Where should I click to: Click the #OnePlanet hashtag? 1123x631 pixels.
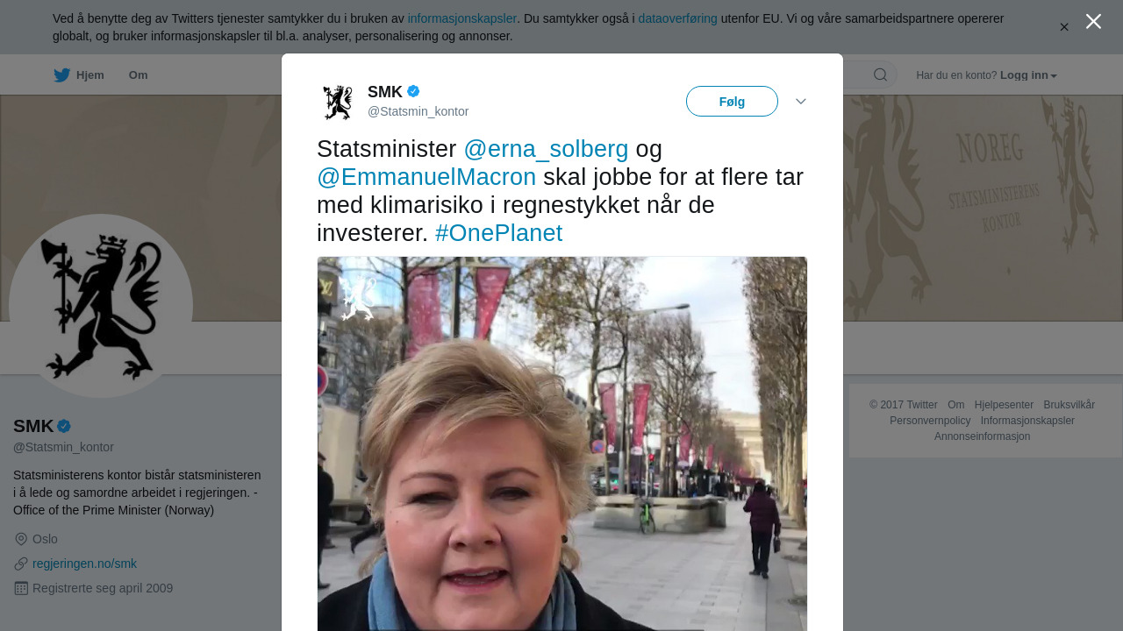[498, 233]
